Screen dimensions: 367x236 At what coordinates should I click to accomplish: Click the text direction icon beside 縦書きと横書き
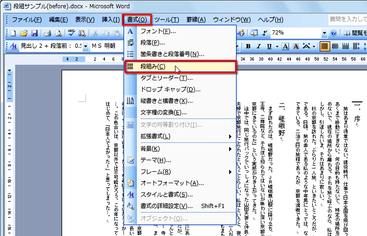coord(130,101)
